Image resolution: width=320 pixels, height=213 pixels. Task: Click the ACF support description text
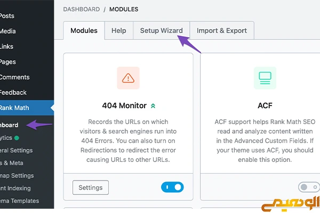[x=265, y=141]
